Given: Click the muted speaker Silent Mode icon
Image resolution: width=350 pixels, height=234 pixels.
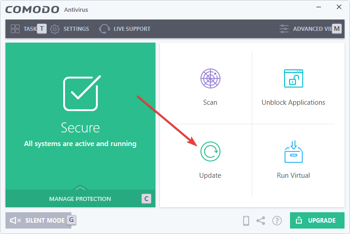Looking at the screenshot, I should (15, 220).
